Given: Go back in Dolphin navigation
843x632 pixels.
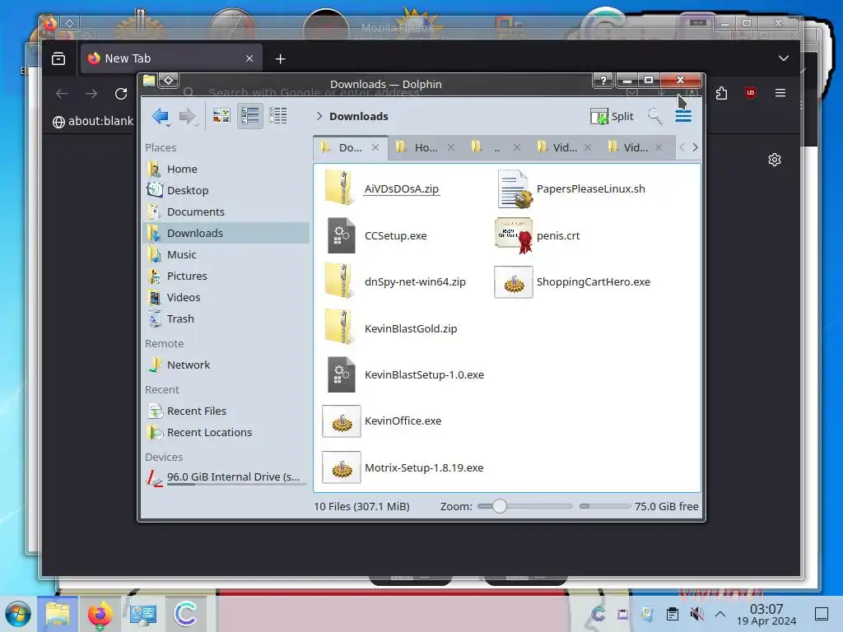Looking at the screenshot, I should click(x=161, y=116).
